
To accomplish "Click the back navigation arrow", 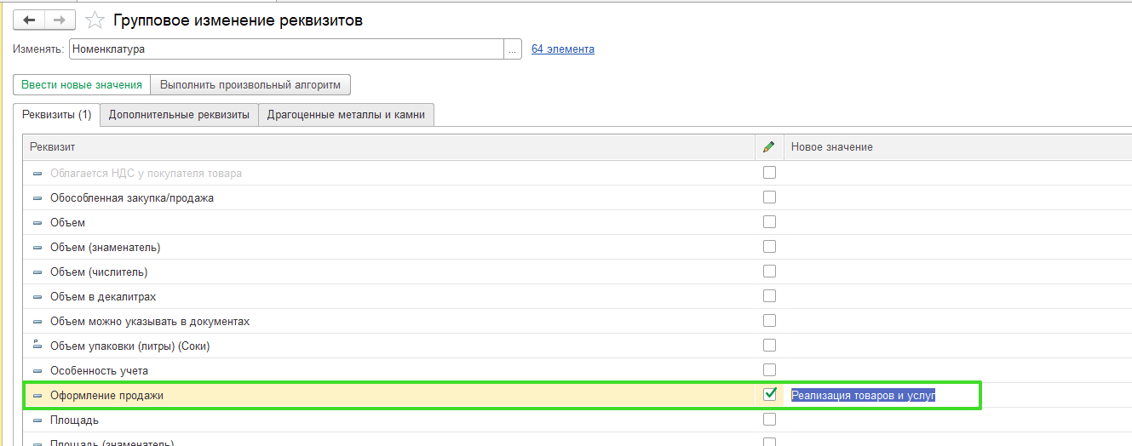I will point(30,20).
